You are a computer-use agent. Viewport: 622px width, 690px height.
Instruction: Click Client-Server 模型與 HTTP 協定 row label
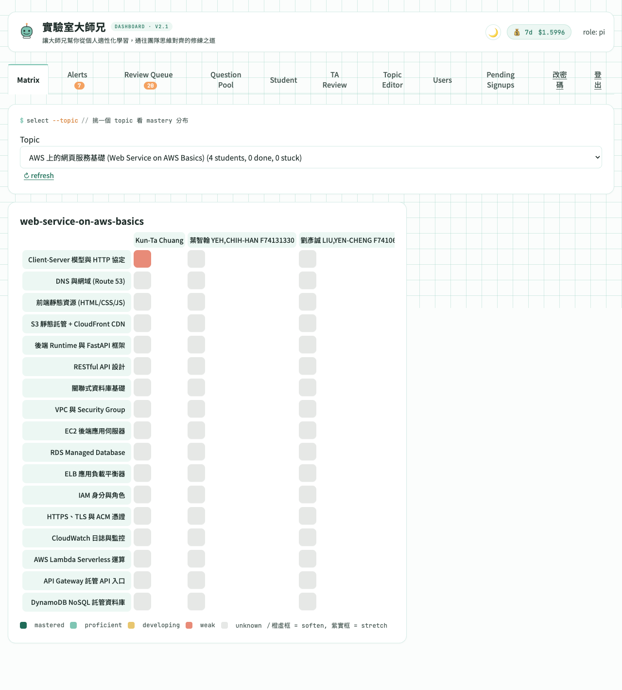(x=77, y=260)
